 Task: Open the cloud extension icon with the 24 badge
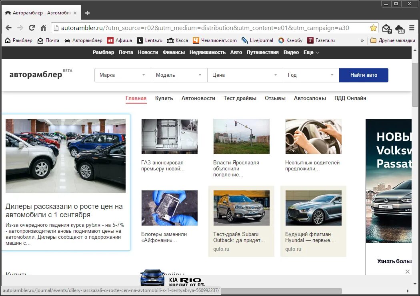click(x=400, y=29)
